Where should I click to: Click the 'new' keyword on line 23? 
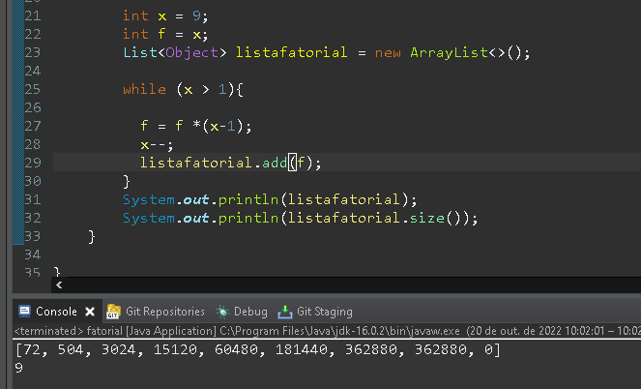388,53
